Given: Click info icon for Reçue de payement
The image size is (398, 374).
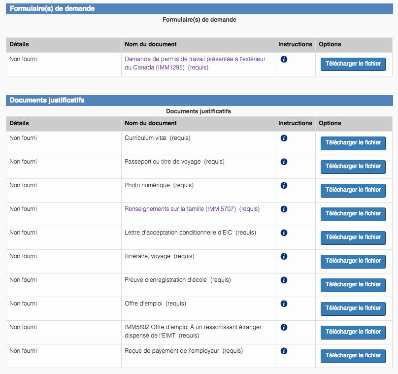Looking at the screenshot, I should [284, 351].
